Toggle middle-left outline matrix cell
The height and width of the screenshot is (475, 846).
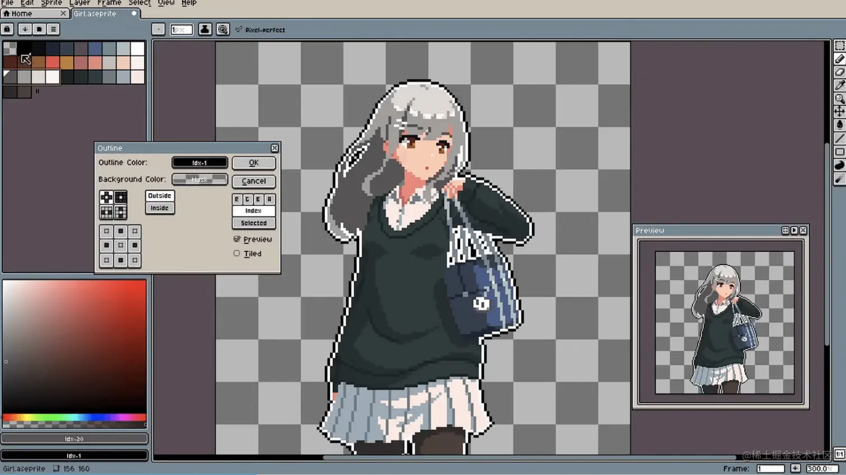(x=106, y=245)
